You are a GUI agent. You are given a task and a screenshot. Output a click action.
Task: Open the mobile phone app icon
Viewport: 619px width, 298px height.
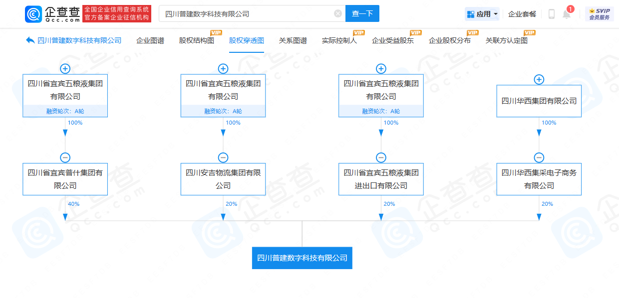(x=552, y=14)
